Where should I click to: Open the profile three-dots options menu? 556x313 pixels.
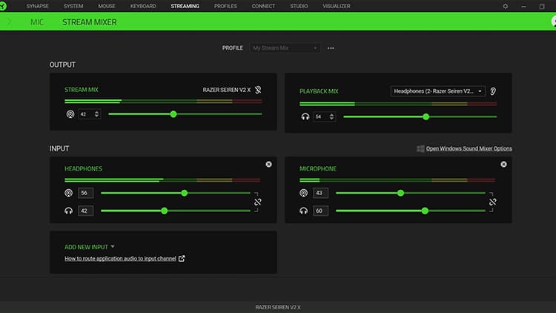[331, 48]
